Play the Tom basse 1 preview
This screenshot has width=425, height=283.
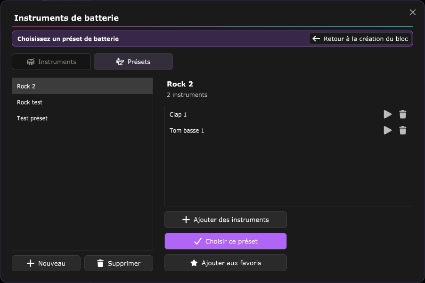click(x=388, y=130)
